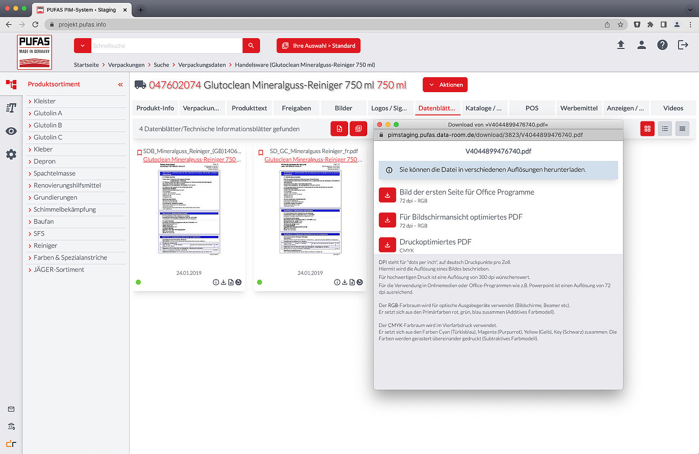Open the Schnellsuche dropdown arrow

point(82,46)
